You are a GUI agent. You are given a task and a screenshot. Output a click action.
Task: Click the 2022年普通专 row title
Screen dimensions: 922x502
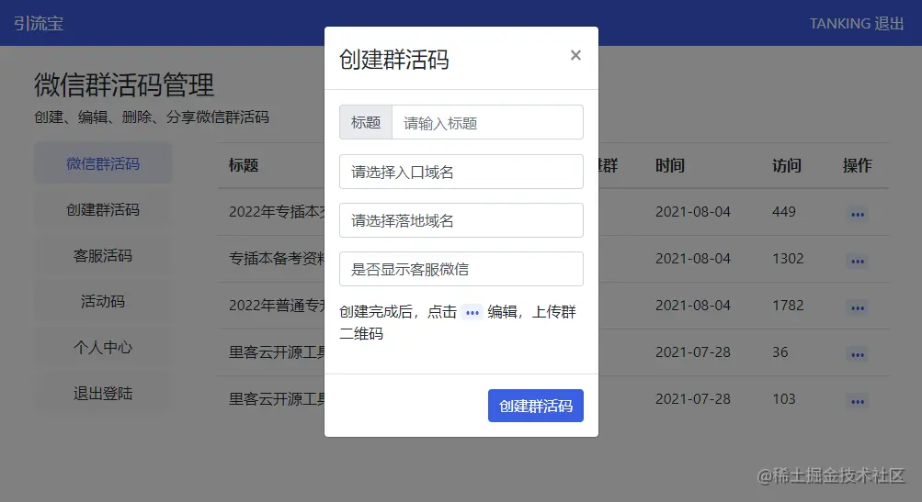(x=277, y=306)
